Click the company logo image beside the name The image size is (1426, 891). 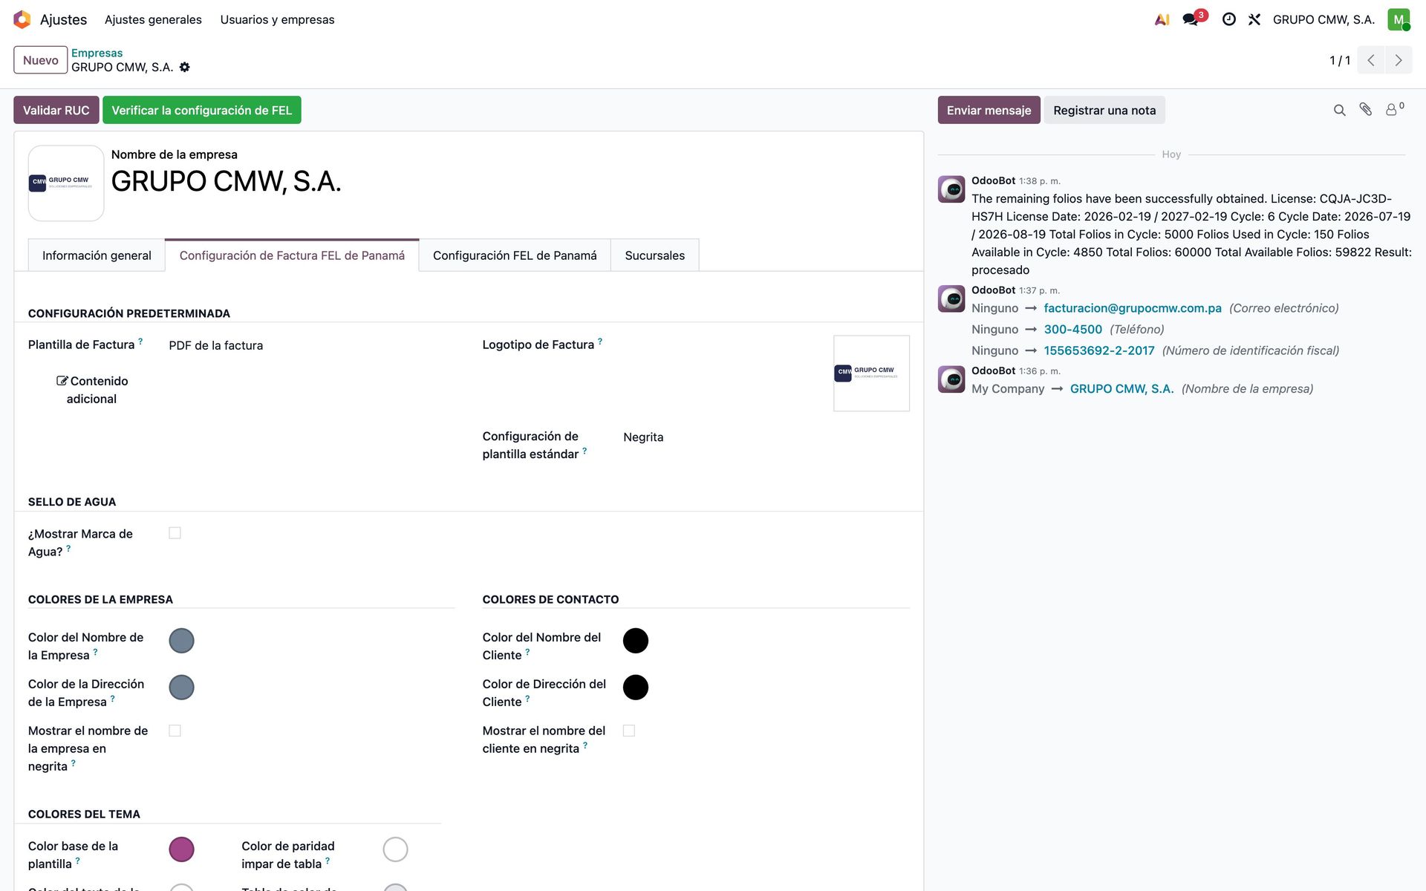click(66, 183)
